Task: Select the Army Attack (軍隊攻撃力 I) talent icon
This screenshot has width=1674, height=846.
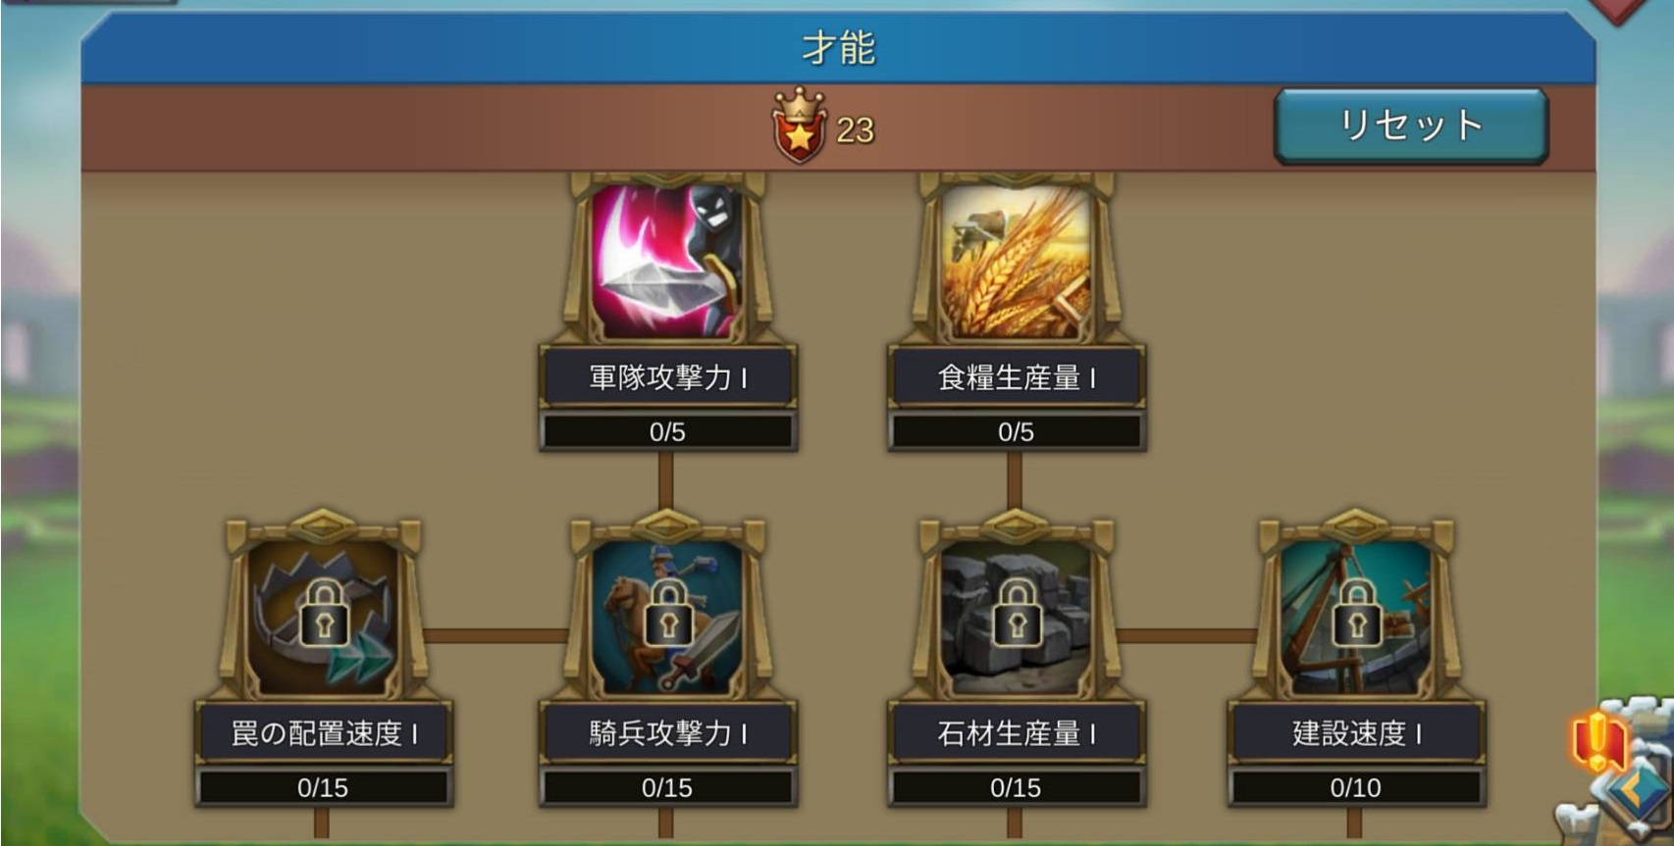Action: point(666,261)
